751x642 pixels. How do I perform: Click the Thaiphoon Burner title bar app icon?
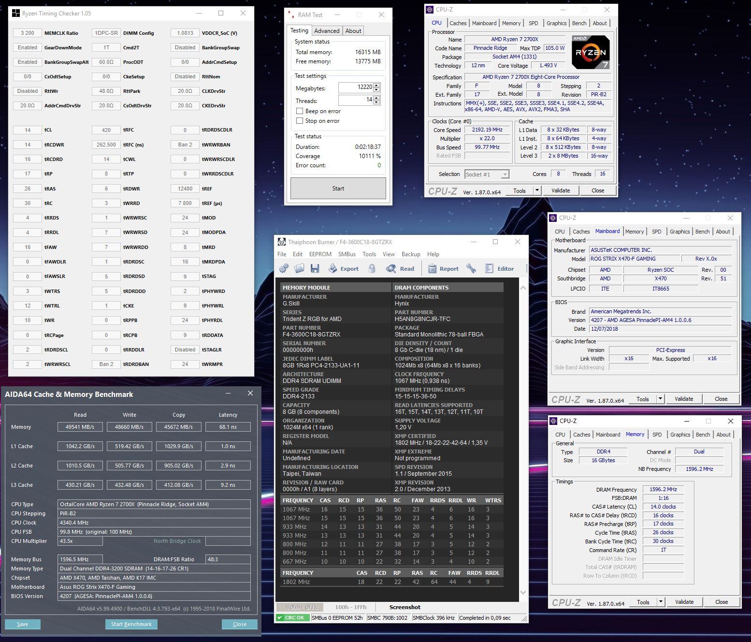click(282, 242)
